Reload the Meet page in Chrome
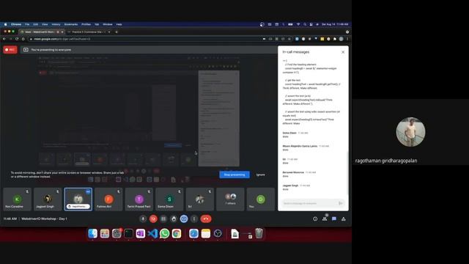This screenshot has width=469, height=264. coord(17,39)
